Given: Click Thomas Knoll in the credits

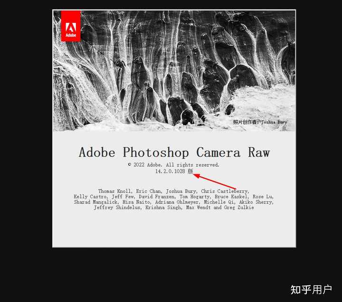Looking at the screenshot, I should tap(114, 191).
